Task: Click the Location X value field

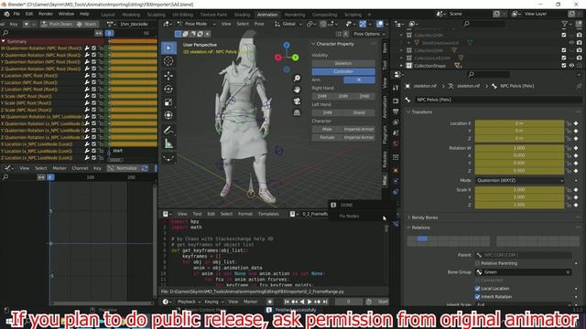Action: point(519,123)
